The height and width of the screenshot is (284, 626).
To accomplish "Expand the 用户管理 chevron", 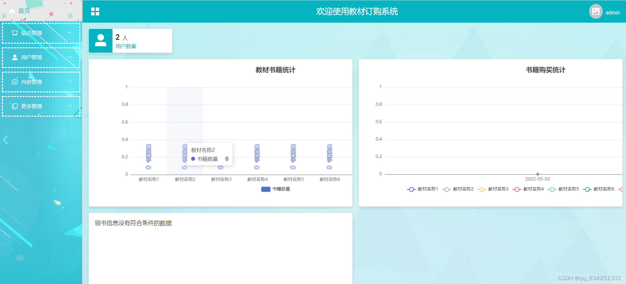I will click(x=70, y=57).
